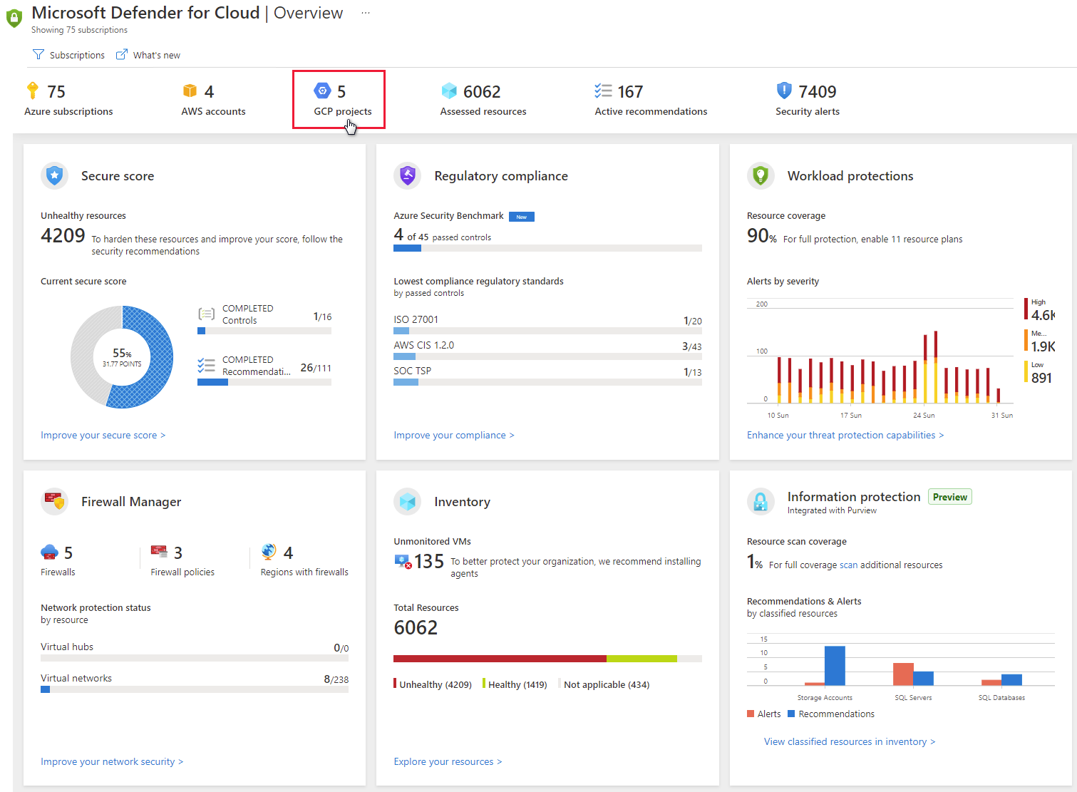This screenshot has height=792, width=1077.
Task: Follow the Improve your compliance link
Action: pos(454,435)
